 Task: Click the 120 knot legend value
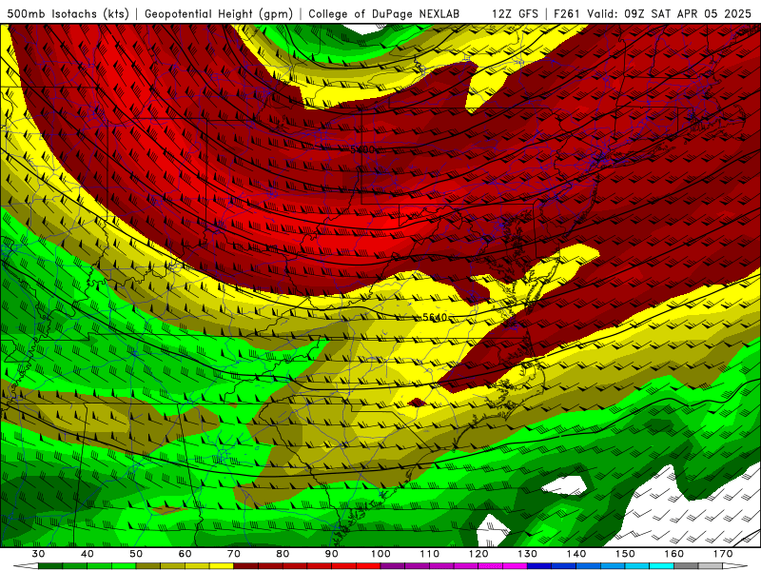pos(478,554)
